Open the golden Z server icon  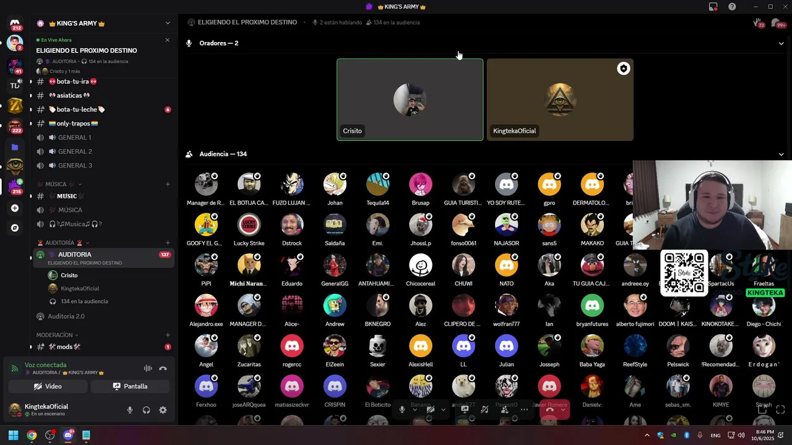[x=15, y=106]
